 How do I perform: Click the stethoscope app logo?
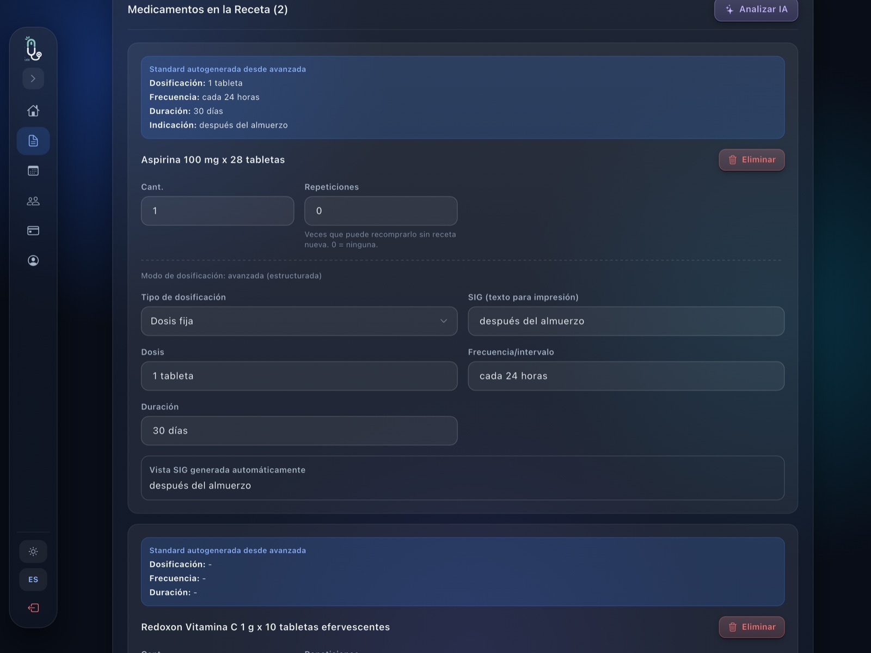(x=33, y=48)
